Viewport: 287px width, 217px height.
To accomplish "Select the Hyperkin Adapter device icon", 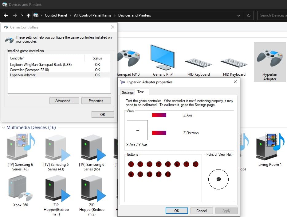I will tap(269, 58).
